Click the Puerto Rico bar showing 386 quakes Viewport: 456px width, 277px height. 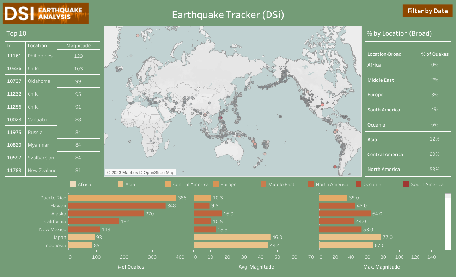[x=123, y=198]
